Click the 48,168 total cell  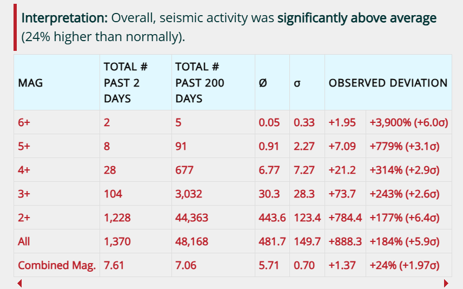(x=192, y=241)
